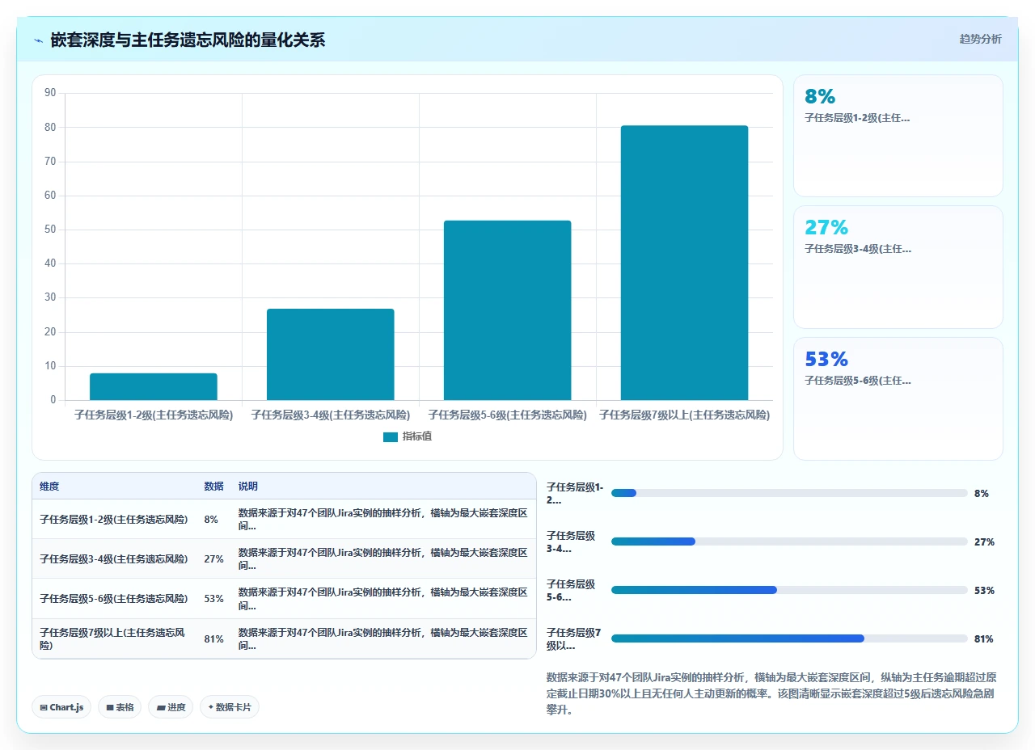Click table cell 子任务层级5-6级(主任务遗忘风险)

[113, 599]
